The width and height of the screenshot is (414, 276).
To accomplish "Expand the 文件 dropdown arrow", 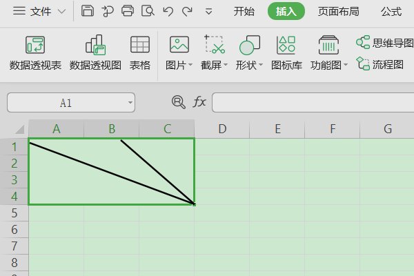I will (x=61, y=12).
